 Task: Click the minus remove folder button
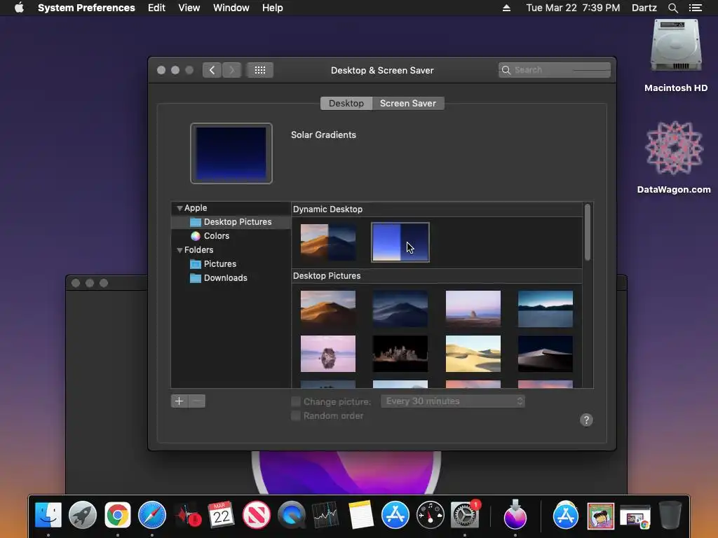pos(197,401)
